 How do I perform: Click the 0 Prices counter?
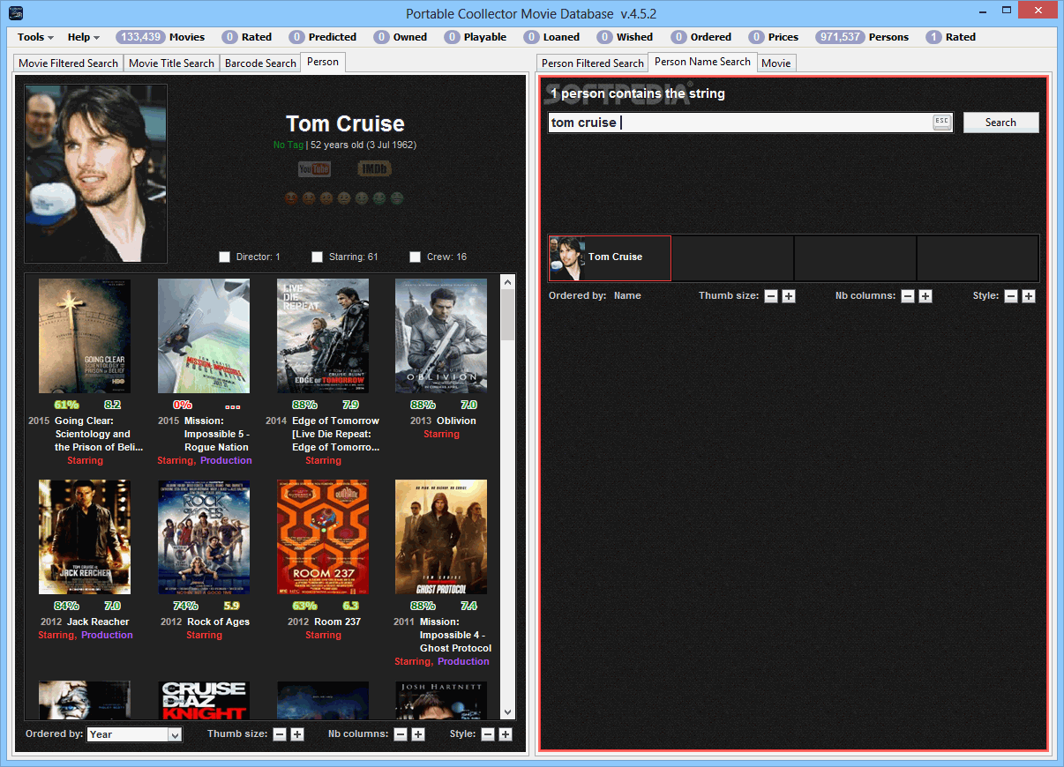[x=773, y=37]
